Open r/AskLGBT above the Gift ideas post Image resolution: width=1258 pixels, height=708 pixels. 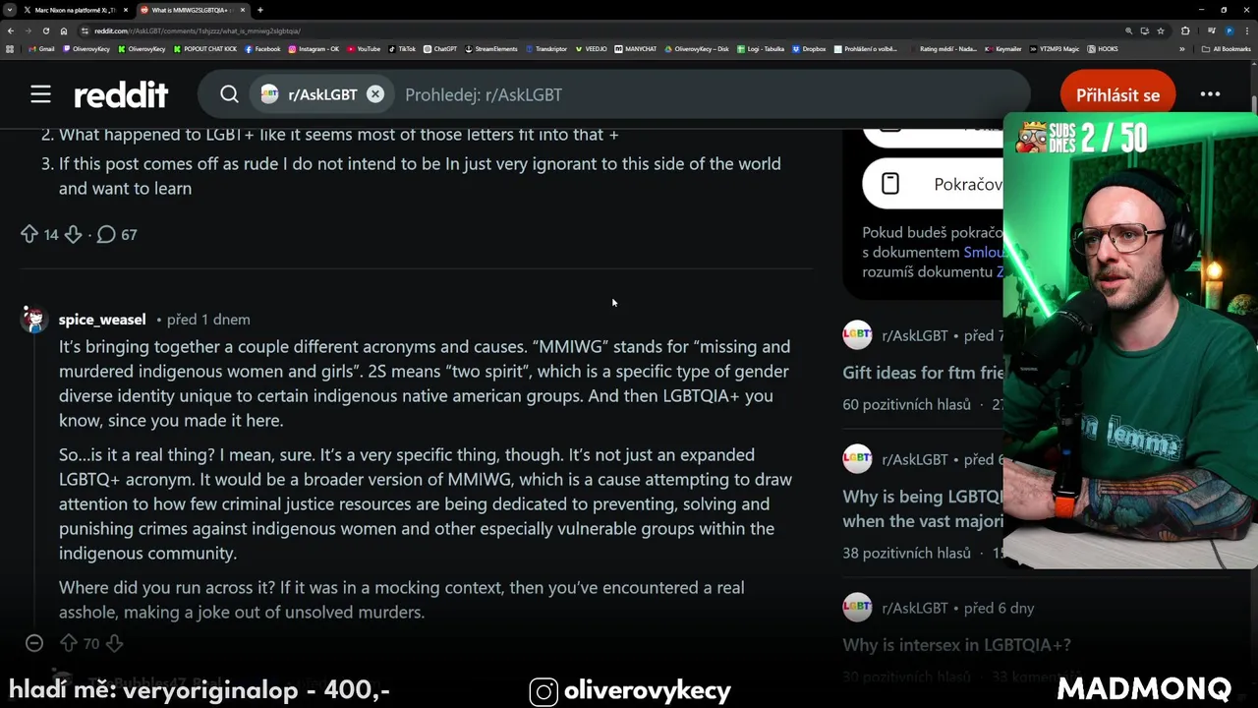pyautogui.click(x=914, y=335)
